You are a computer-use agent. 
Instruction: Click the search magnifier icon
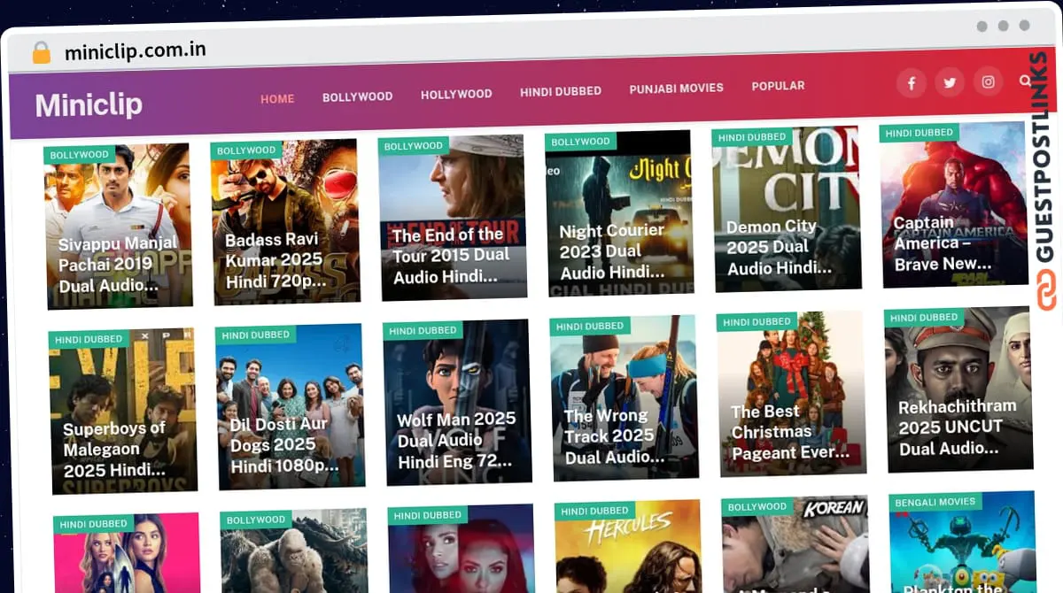(x=1025, y=81)
